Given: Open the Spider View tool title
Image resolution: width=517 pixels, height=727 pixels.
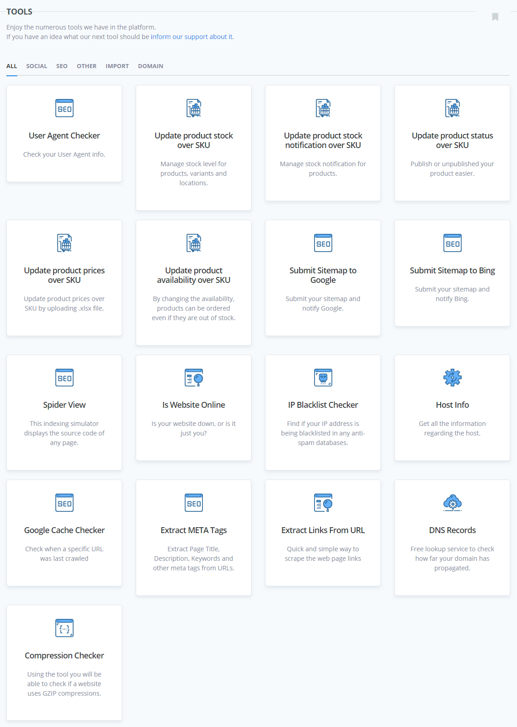Looking at the screenshot, I should [64, 405].
